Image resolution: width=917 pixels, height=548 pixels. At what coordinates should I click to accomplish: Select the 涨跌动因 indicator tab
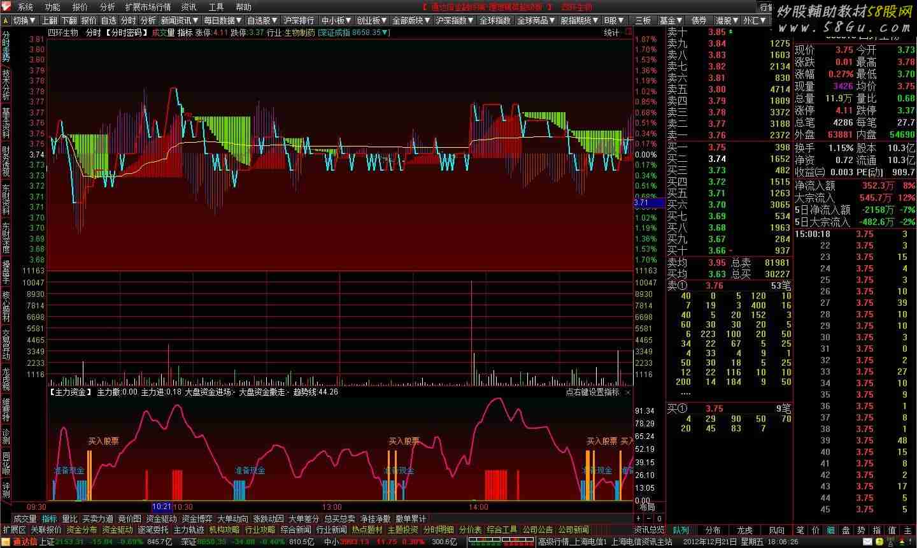coord(269,519)
